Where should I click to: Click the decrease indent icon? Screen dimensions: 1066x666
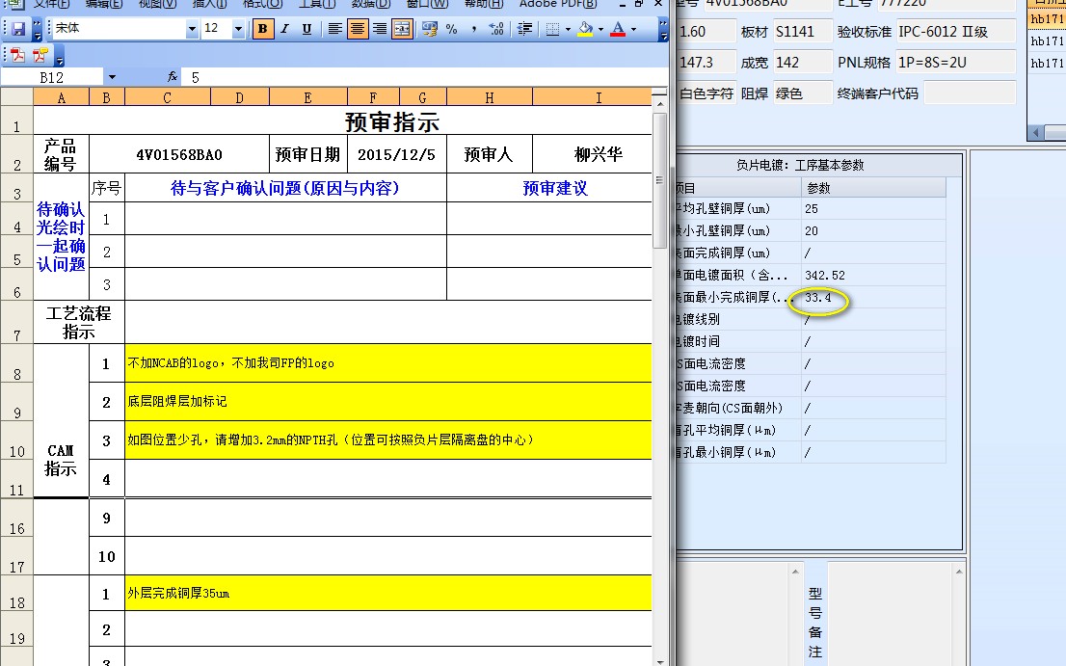tap(524, 29)
